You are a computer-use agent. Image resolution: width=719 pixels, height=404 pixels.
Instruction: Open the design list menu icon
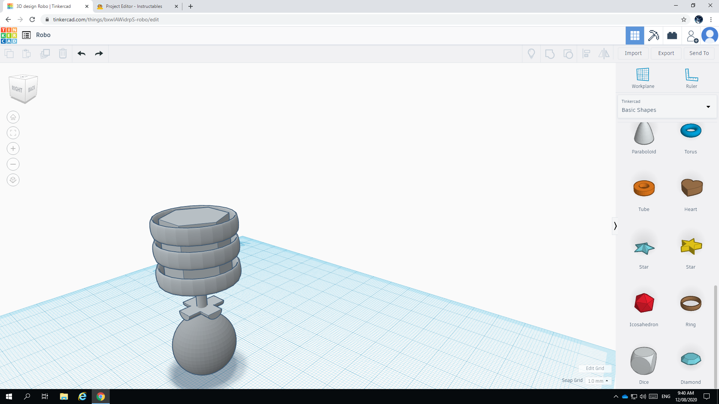[x=26, y=35]
